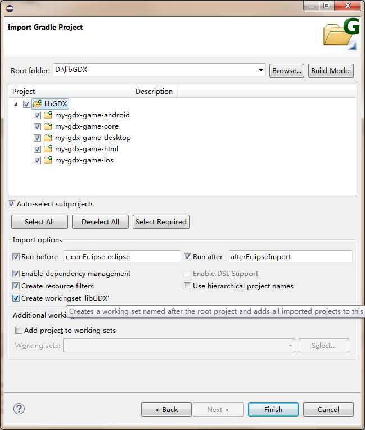Click the Build Model button
Screen dimensions: 365x430
(x=331, y=70)
